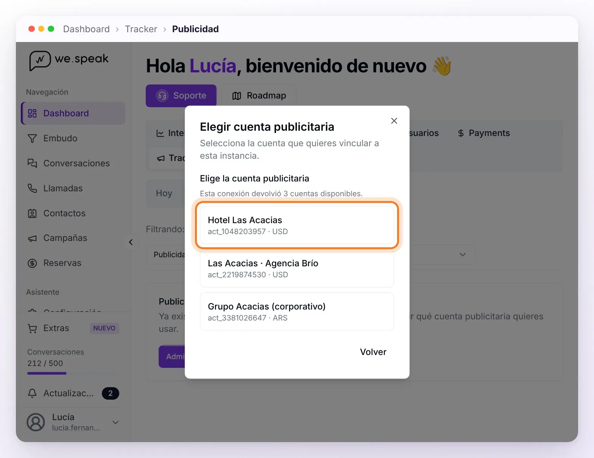
Task: Click the Soporte button
Action: (181, 95)
